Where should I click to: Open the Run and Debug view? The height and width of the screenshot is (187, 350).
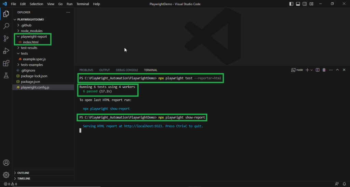click(x=6, y=51)
